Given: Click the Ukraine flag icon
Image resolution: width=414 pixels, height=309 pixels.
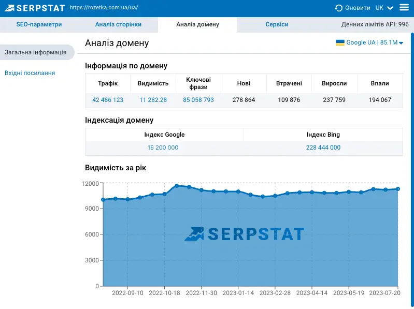Looking at the screenshot, I should click(340, 43).
